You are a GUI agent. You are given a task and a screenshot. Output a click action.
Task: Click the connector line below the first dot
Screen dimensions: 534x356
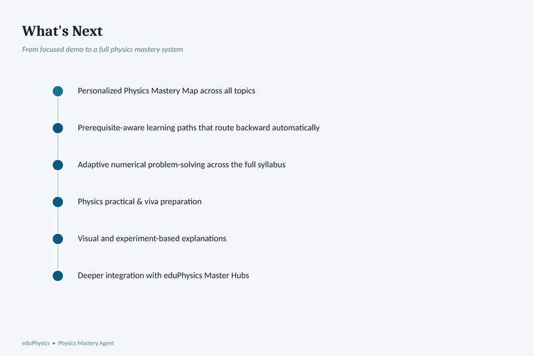[x=58, y=109]
